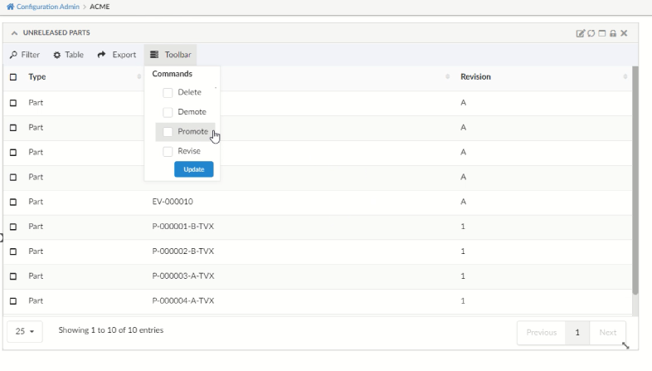Open the Export menu
Screen dimensions: 652x371
[116, 55]
